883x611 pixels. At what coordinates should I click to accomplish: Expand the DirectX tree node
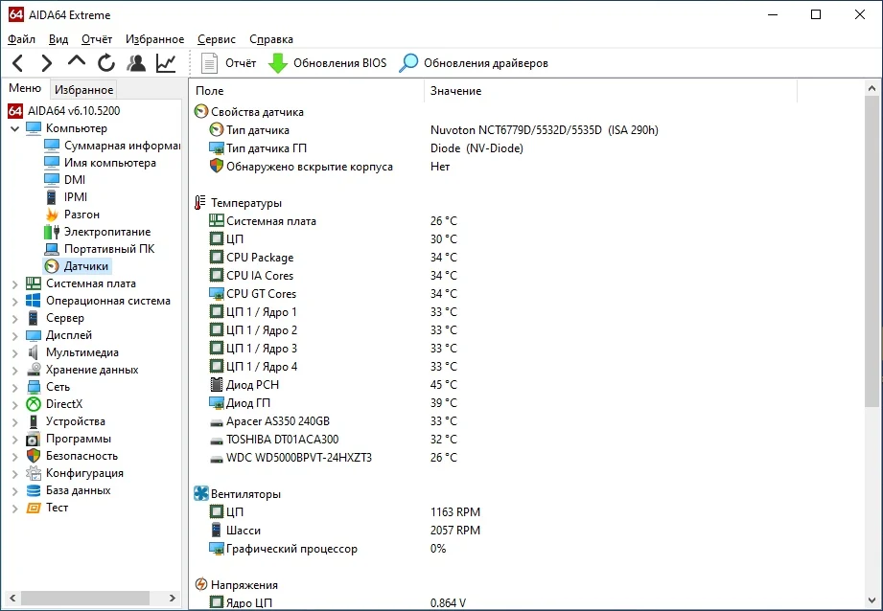coord(14,404)
